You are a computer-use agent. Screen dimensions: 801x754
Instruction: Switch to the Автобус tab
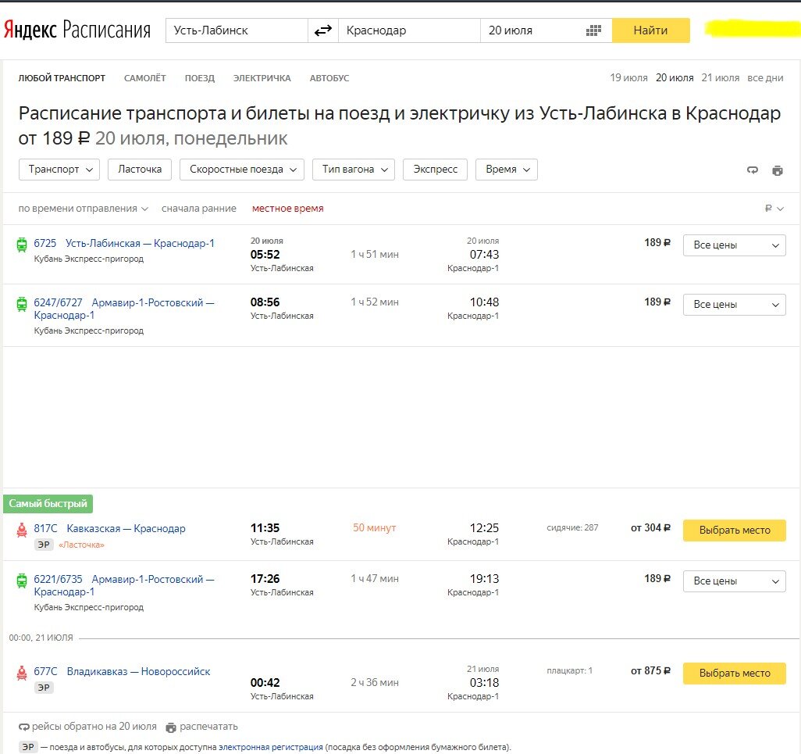(x=329, y=78)
